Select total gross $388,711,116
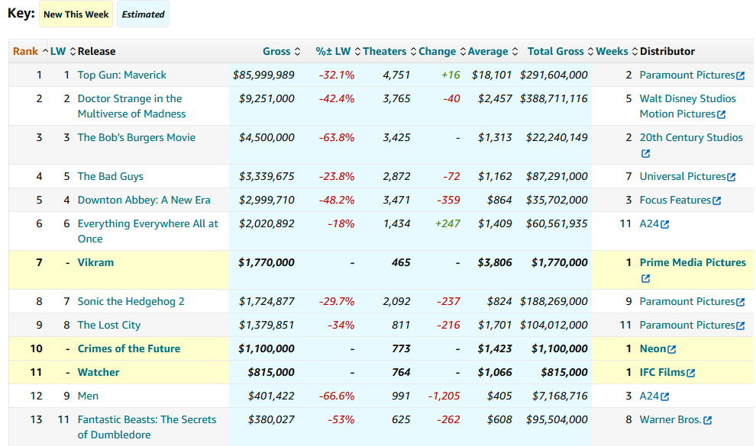This screenshot has height=446, width=756. tap(554, 98)
